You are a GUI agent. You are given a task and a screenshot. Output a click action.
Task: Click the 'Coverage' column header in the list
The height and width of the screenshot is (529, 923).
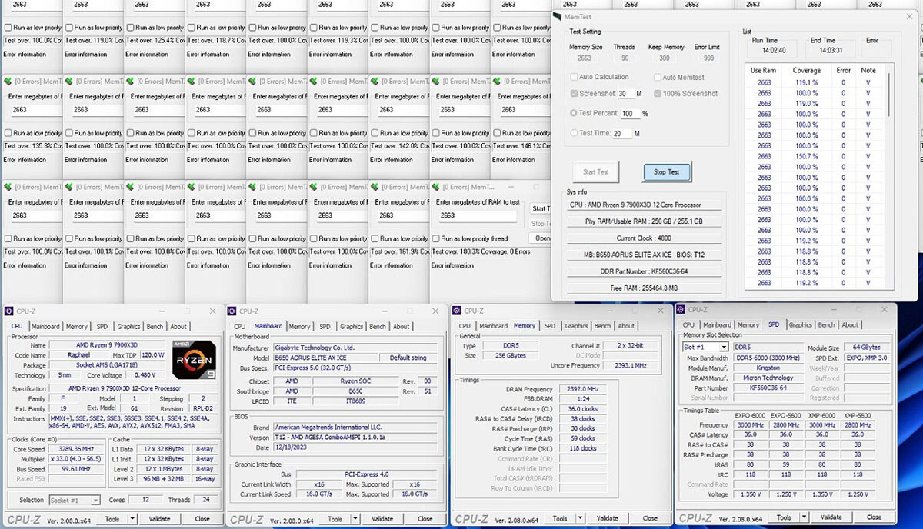[806, 70]
